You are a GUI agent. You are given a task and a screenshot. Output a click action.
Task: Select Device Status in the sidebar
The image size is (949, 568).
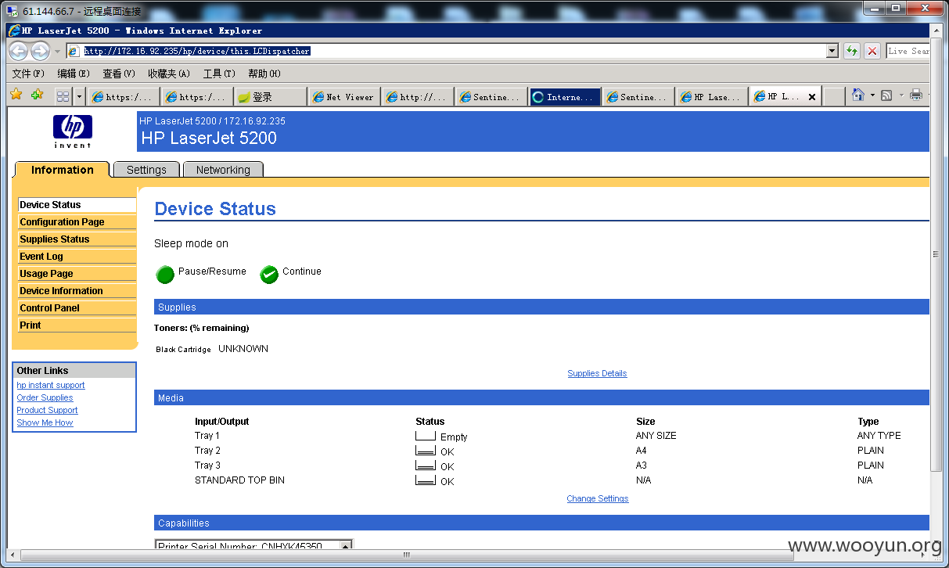77,205
